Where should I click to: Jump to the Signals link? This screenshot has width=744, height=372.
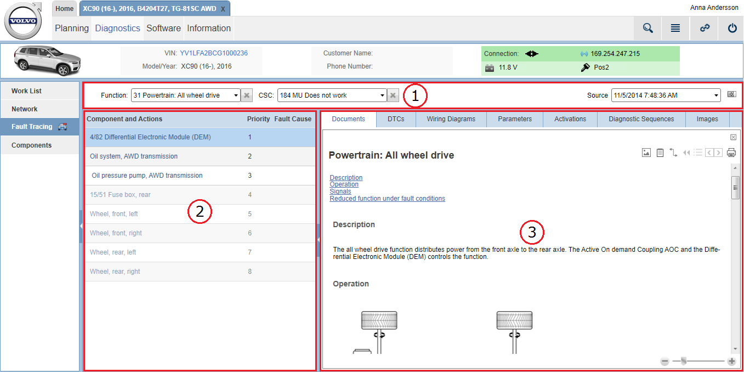(x=340, y=191)
